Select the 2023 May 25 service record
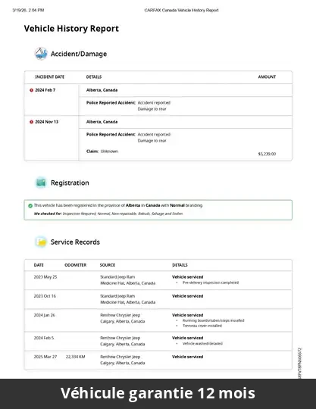This screenshot has width=316, height=409. 158,280
